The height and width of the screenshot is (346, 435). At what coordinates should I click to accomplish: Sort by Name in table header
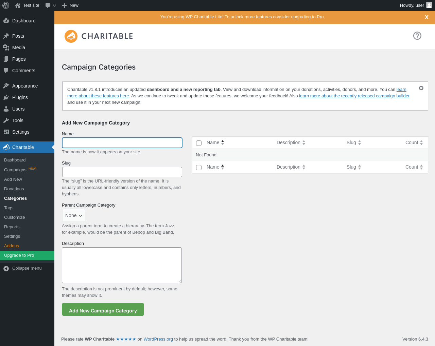click(x=215, y=142)
